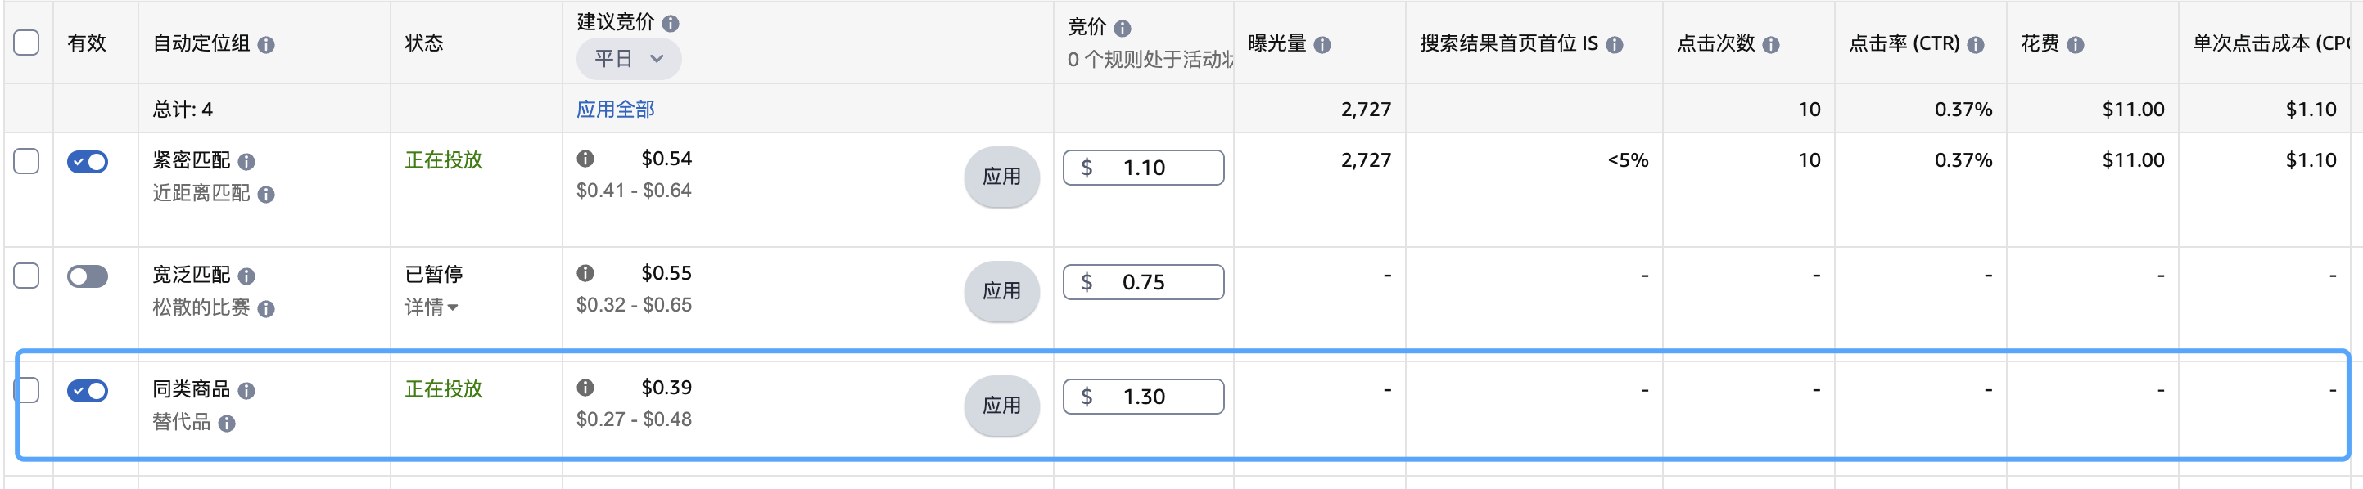Click the bid input showing 1.30
This screenshot has height=489, width=2363.
[1143, 396]
